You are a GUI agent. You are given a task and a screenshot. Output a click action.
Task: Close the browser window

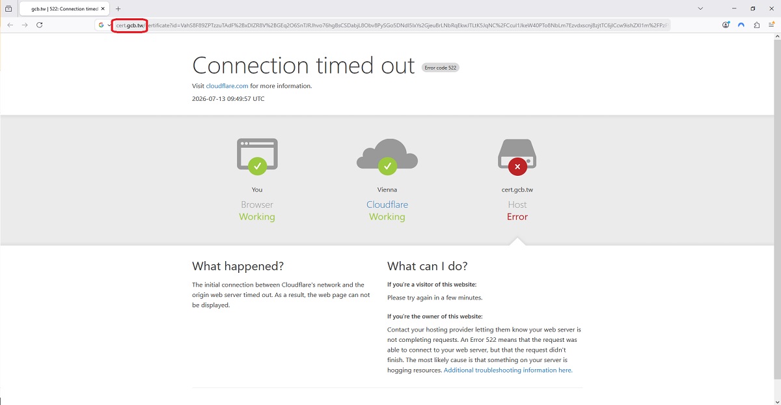[x=771, y=8]
